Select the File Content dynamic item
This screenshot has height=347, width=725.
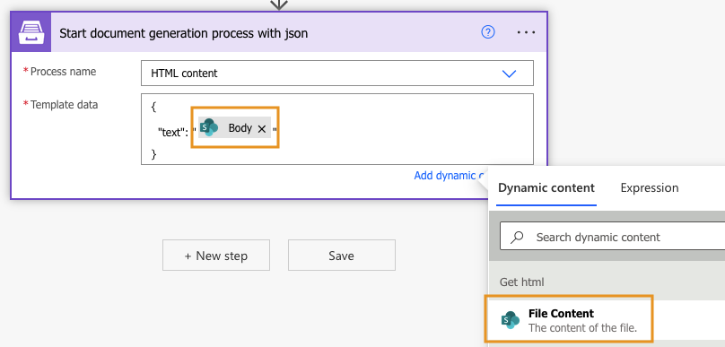click(569, 320)
